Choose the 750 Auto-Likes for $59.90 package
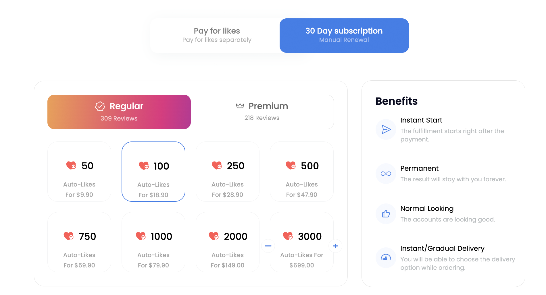Screen dimensions: 546x295 click(x=79, y=242)
